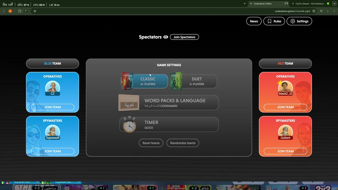Click the Codenames tab favicon
Image resolution: width=338 pixels, height=190 pixels.
[286, 4]
